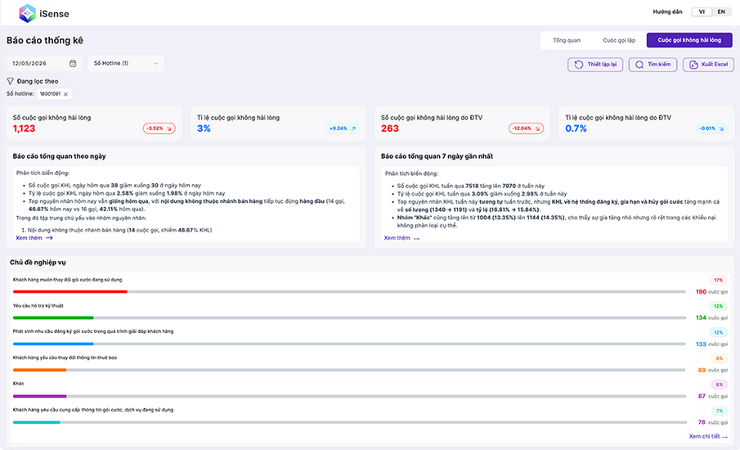The height and width of the screenshot is (450, 740).
Task: Click the magnifier icon in Tìm kiếm
Action: [x=639, y=65]
